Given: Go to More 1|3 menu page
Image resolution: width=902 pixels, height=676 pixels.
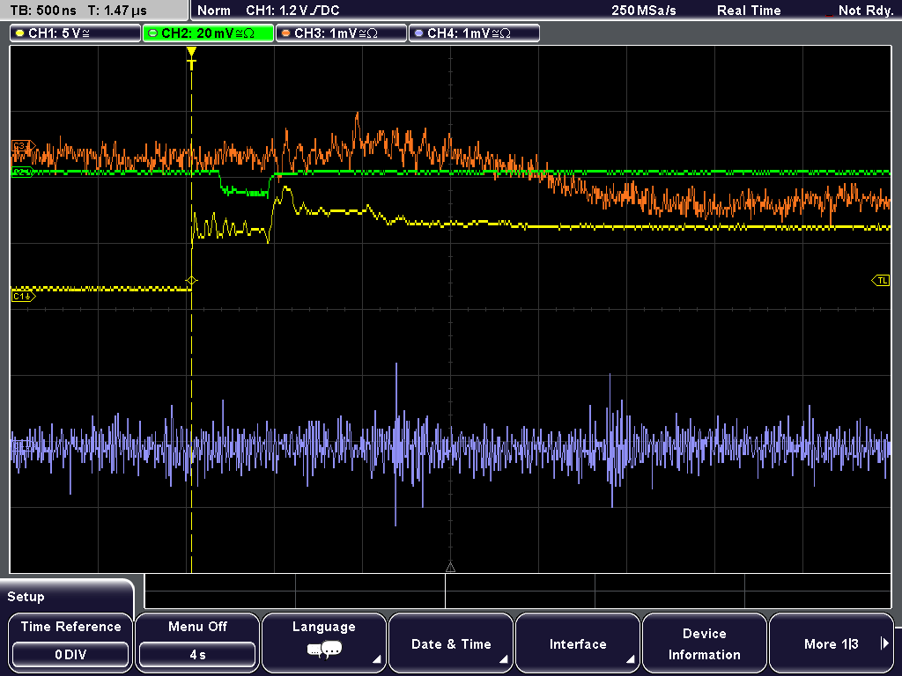Looking at the screenshot, I should [x=832, y=643].
